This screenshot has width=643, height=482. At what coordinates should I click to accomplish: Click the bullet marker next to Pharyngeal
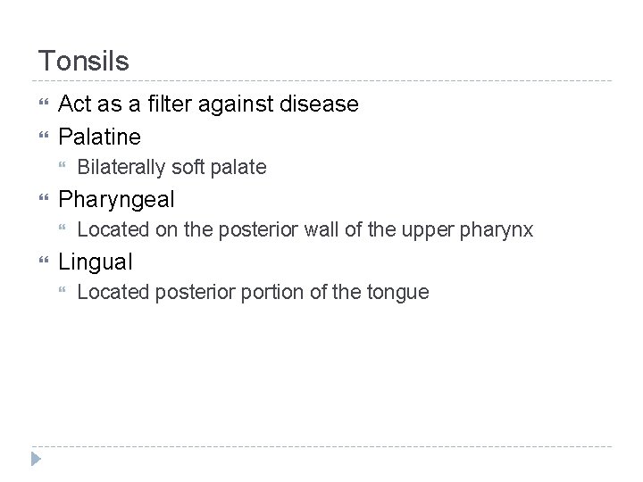(x=41, y=199)
